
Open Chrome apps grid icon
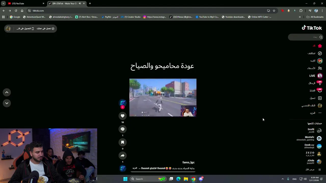[x=3, y=17]
